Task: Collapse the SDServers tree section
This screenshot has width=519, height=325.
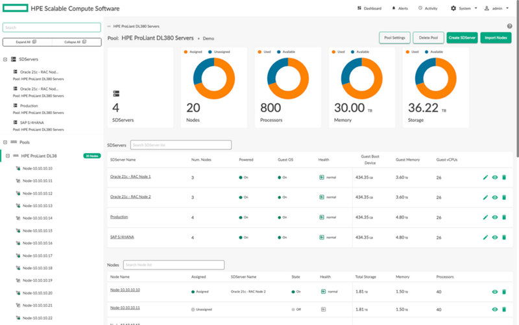Action: 5,60
